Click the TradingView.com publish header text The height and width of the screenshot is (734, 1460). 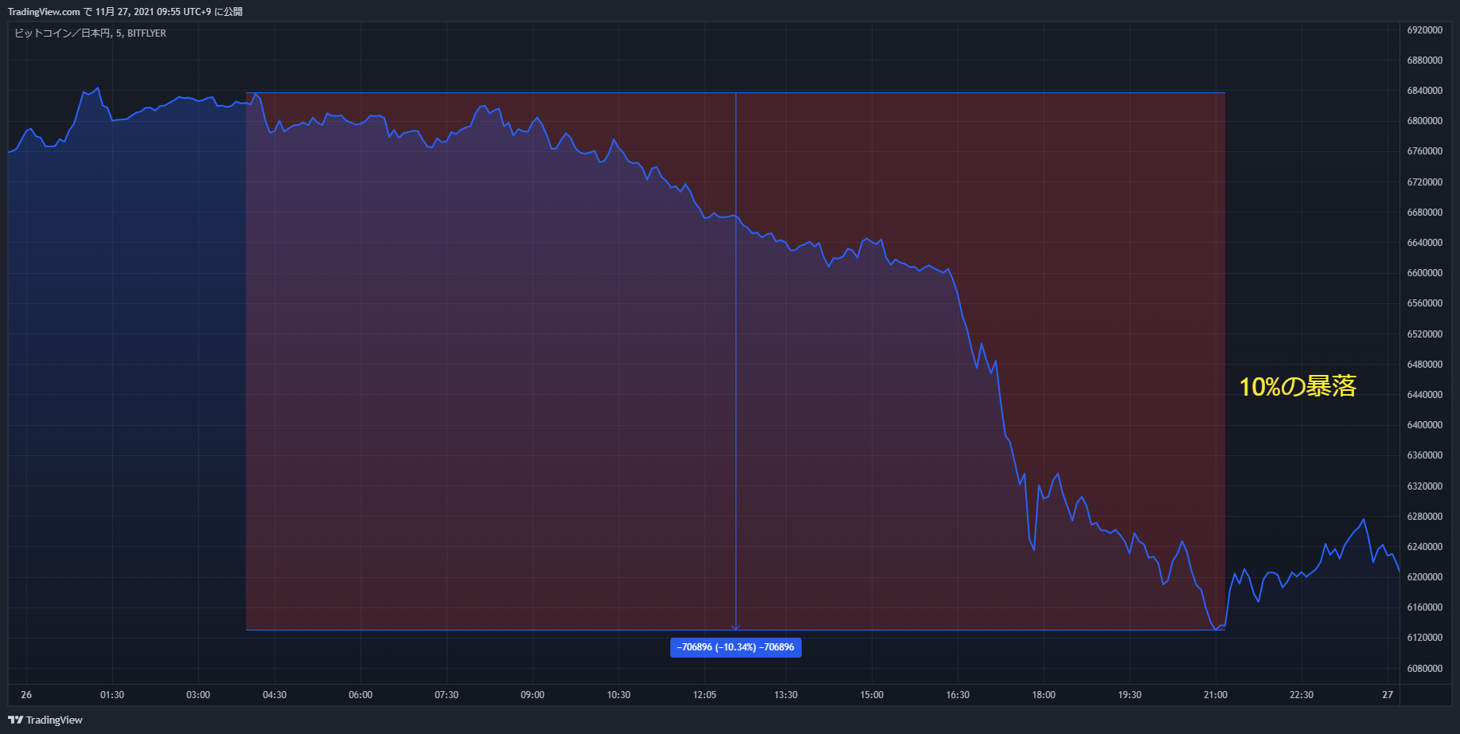tap(125, 12)
